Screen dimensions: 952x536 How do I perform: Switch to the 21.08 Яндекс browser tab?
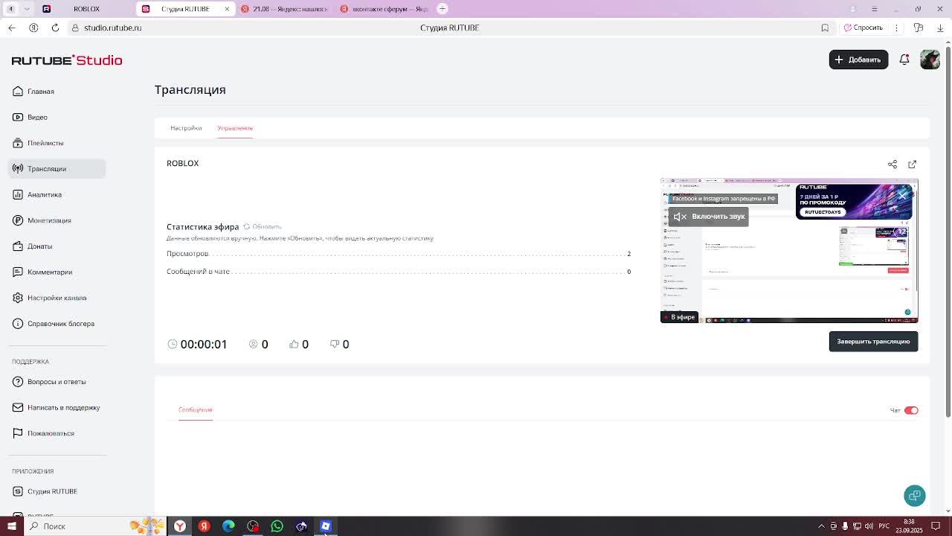286,9
